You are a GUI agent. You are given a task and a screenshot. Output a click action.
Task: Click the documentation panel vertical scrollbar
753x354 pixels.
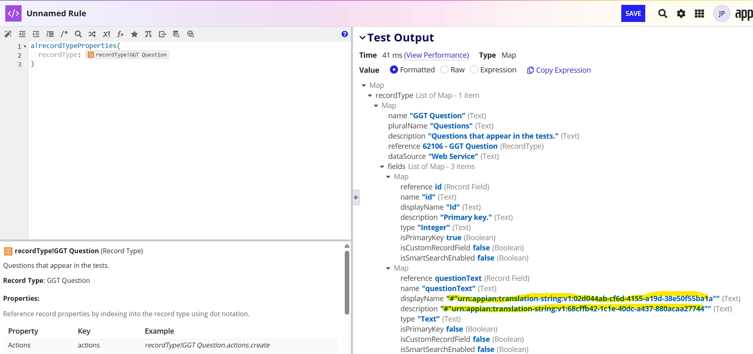coord(347,282)
